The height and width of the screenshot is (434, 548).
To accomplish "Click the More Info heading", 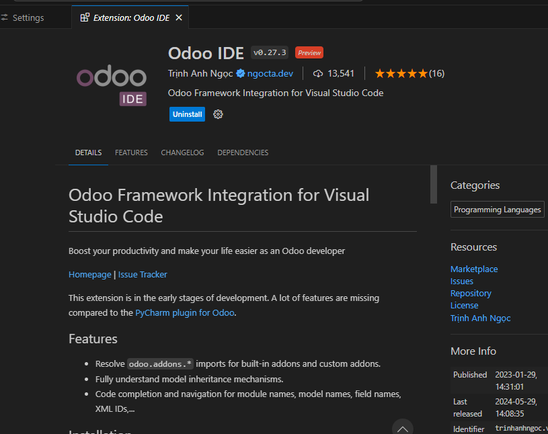I will (473, 351).
